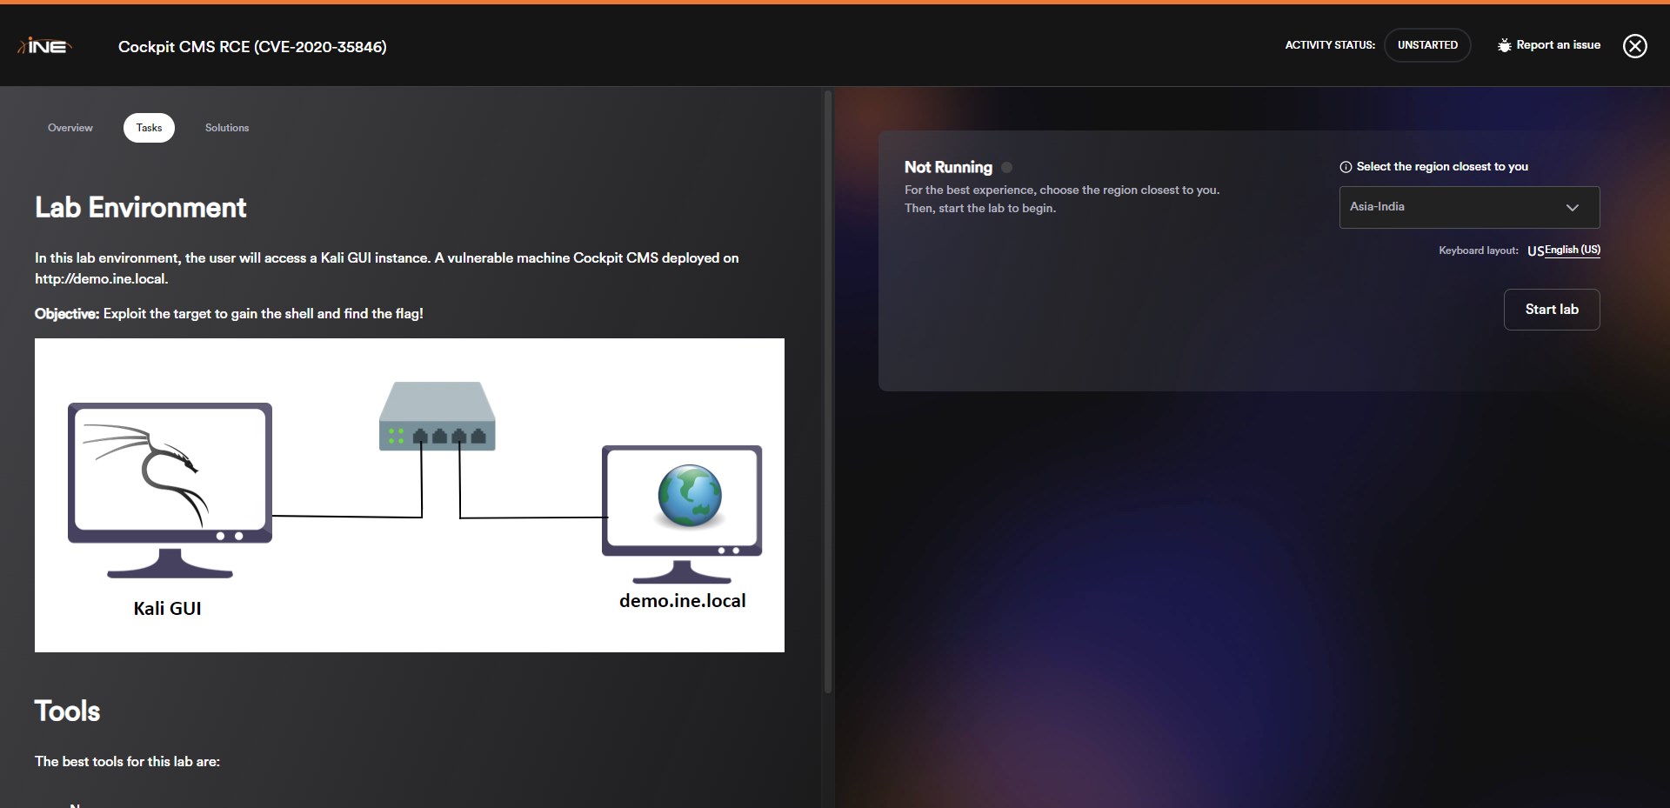
Task: Click the Keyboard layout label
Action: click(x=1479, y=250)
